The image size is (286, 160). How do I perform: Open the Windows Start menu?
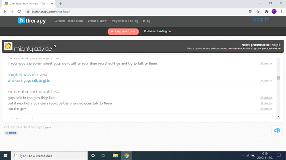coord(5,156)
